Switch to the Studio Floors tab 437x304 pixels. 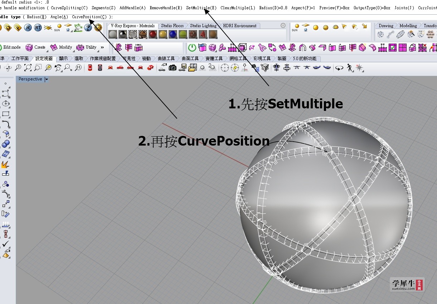172,26
